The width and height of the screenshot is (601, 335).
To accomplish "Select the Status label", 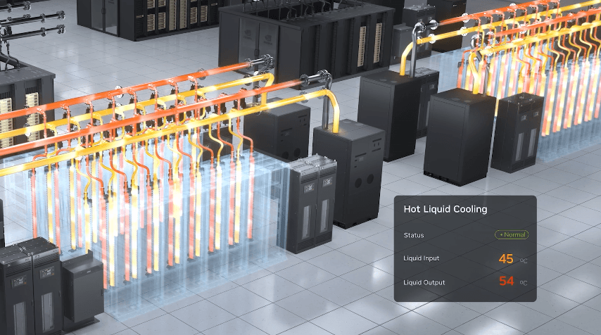I will [414, 235].
